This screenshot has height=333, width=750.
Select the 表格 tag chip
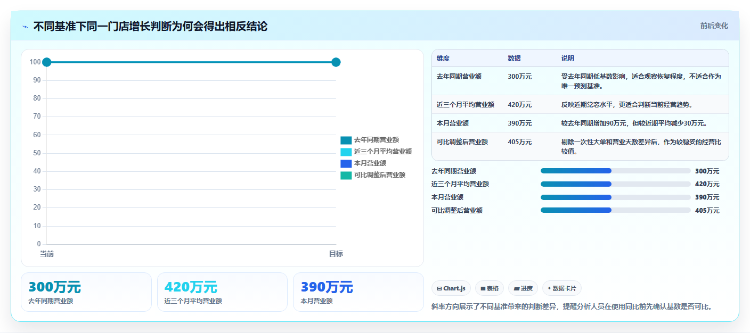[490, 288]
